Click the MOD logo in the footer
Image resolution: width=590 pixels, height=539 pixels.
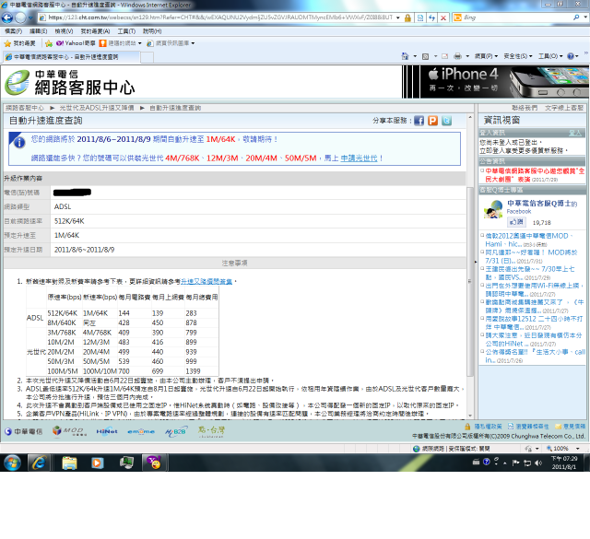[69, 431]
